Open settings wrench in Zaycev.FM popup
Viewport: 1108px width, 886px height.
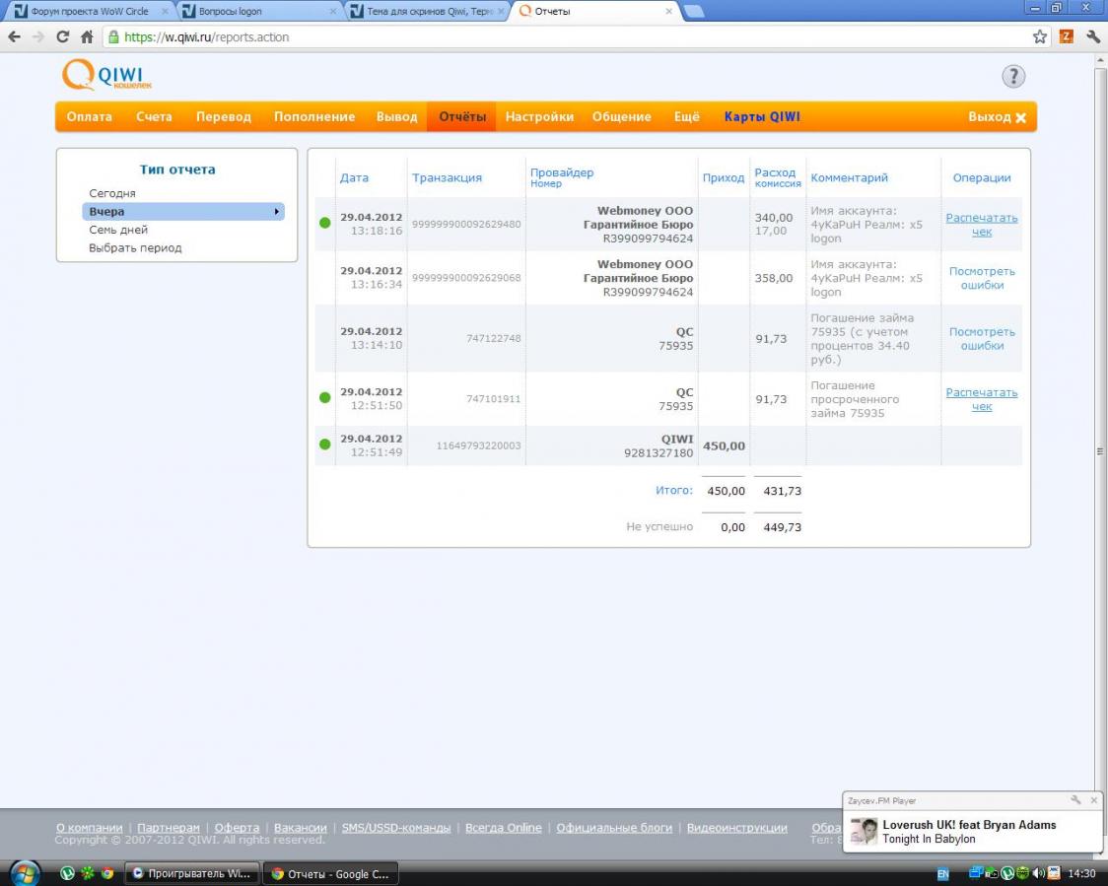[x=1075, y=800]
